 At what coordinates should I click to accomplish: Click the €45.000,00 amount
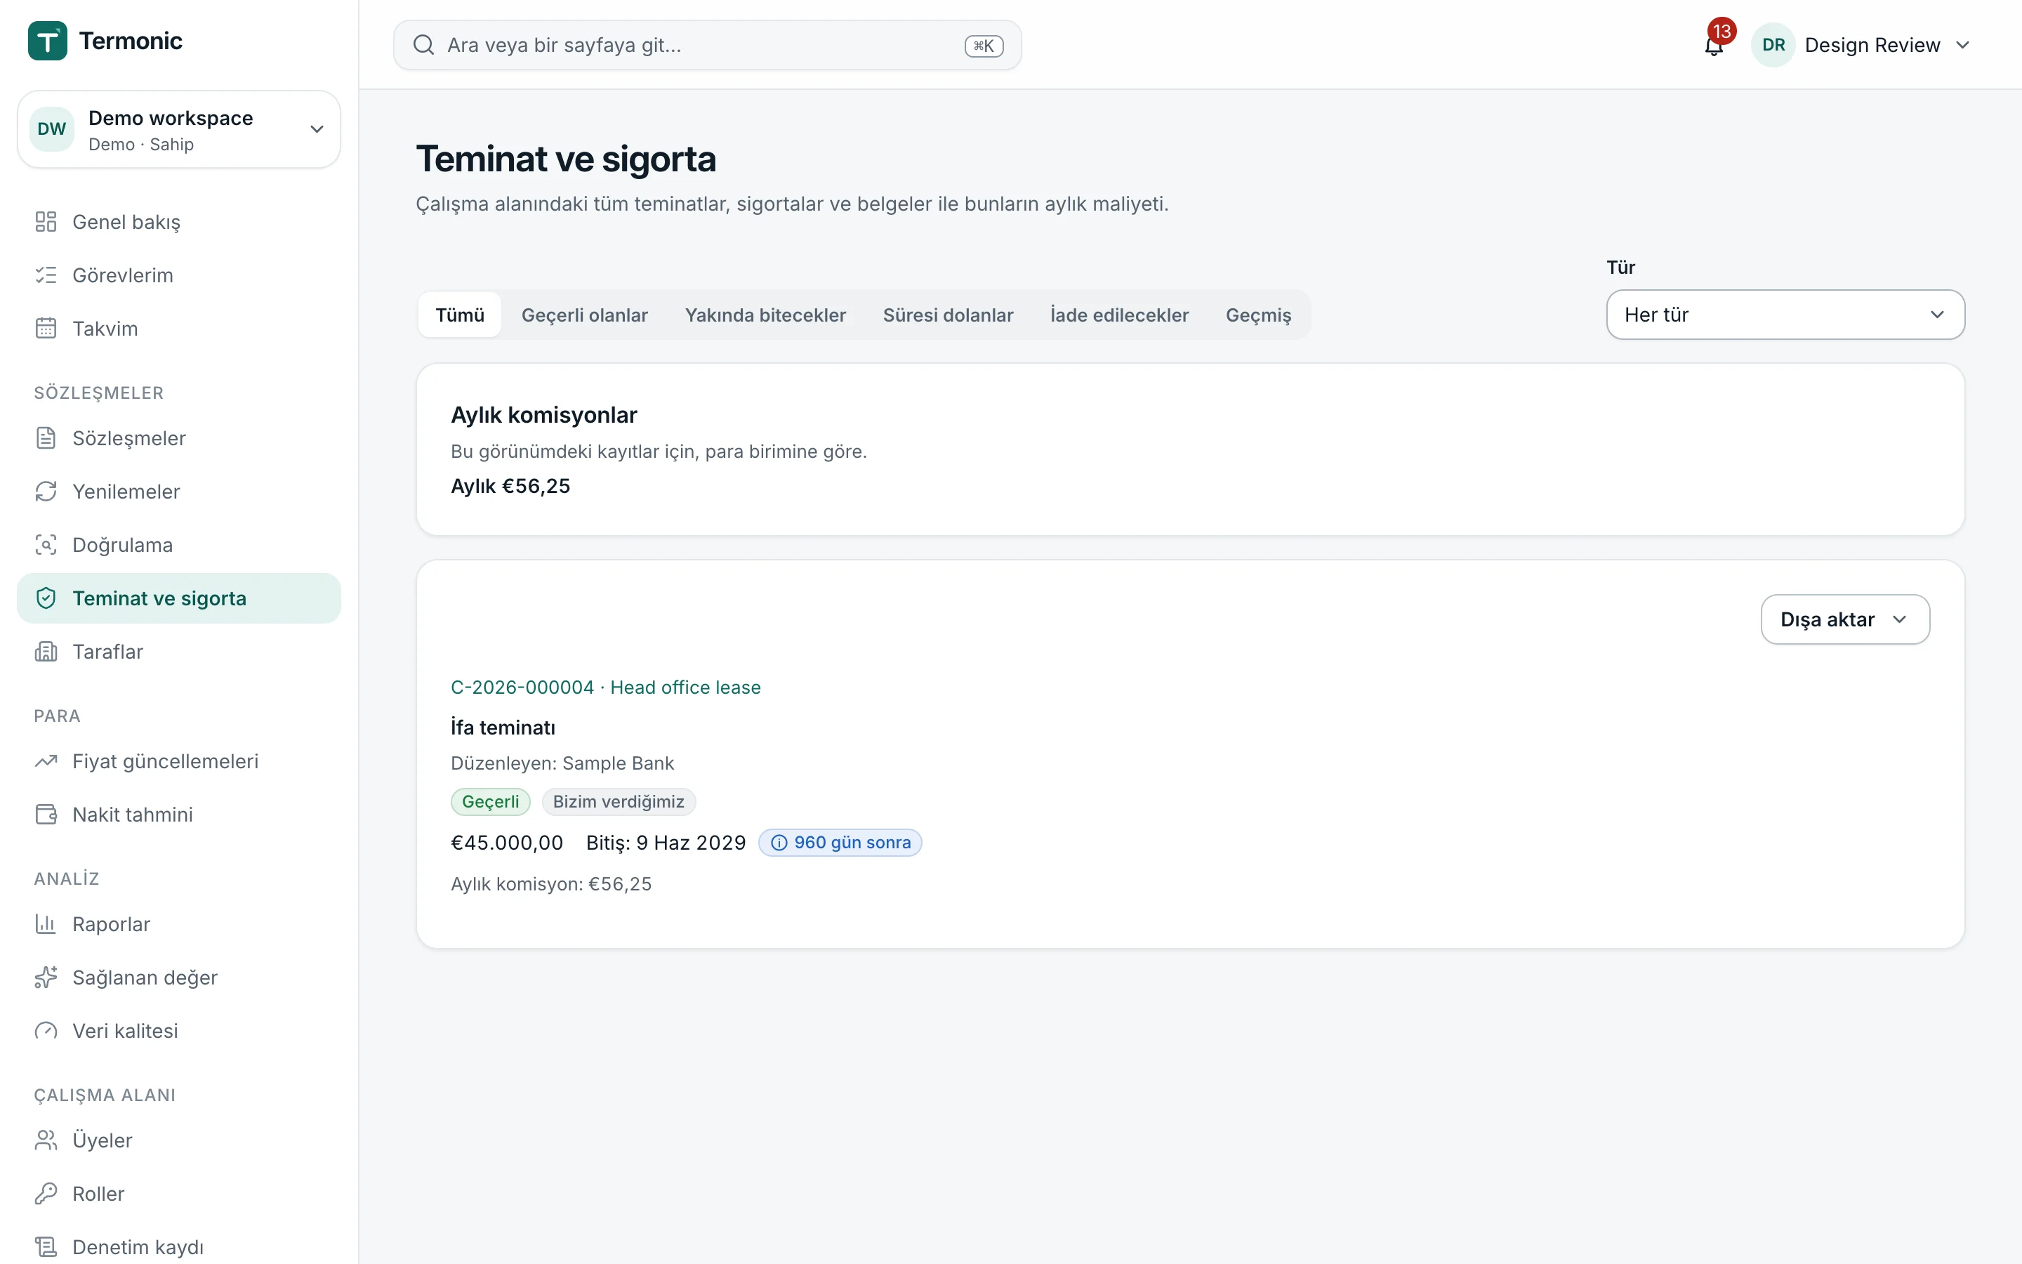[x=507, y=843]
